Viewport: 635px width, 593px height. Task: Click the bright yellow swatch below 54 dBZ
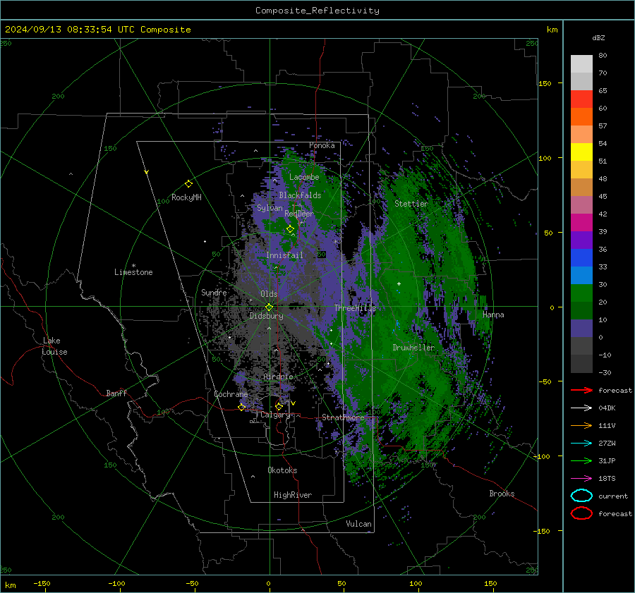click(x=581, y=152)
